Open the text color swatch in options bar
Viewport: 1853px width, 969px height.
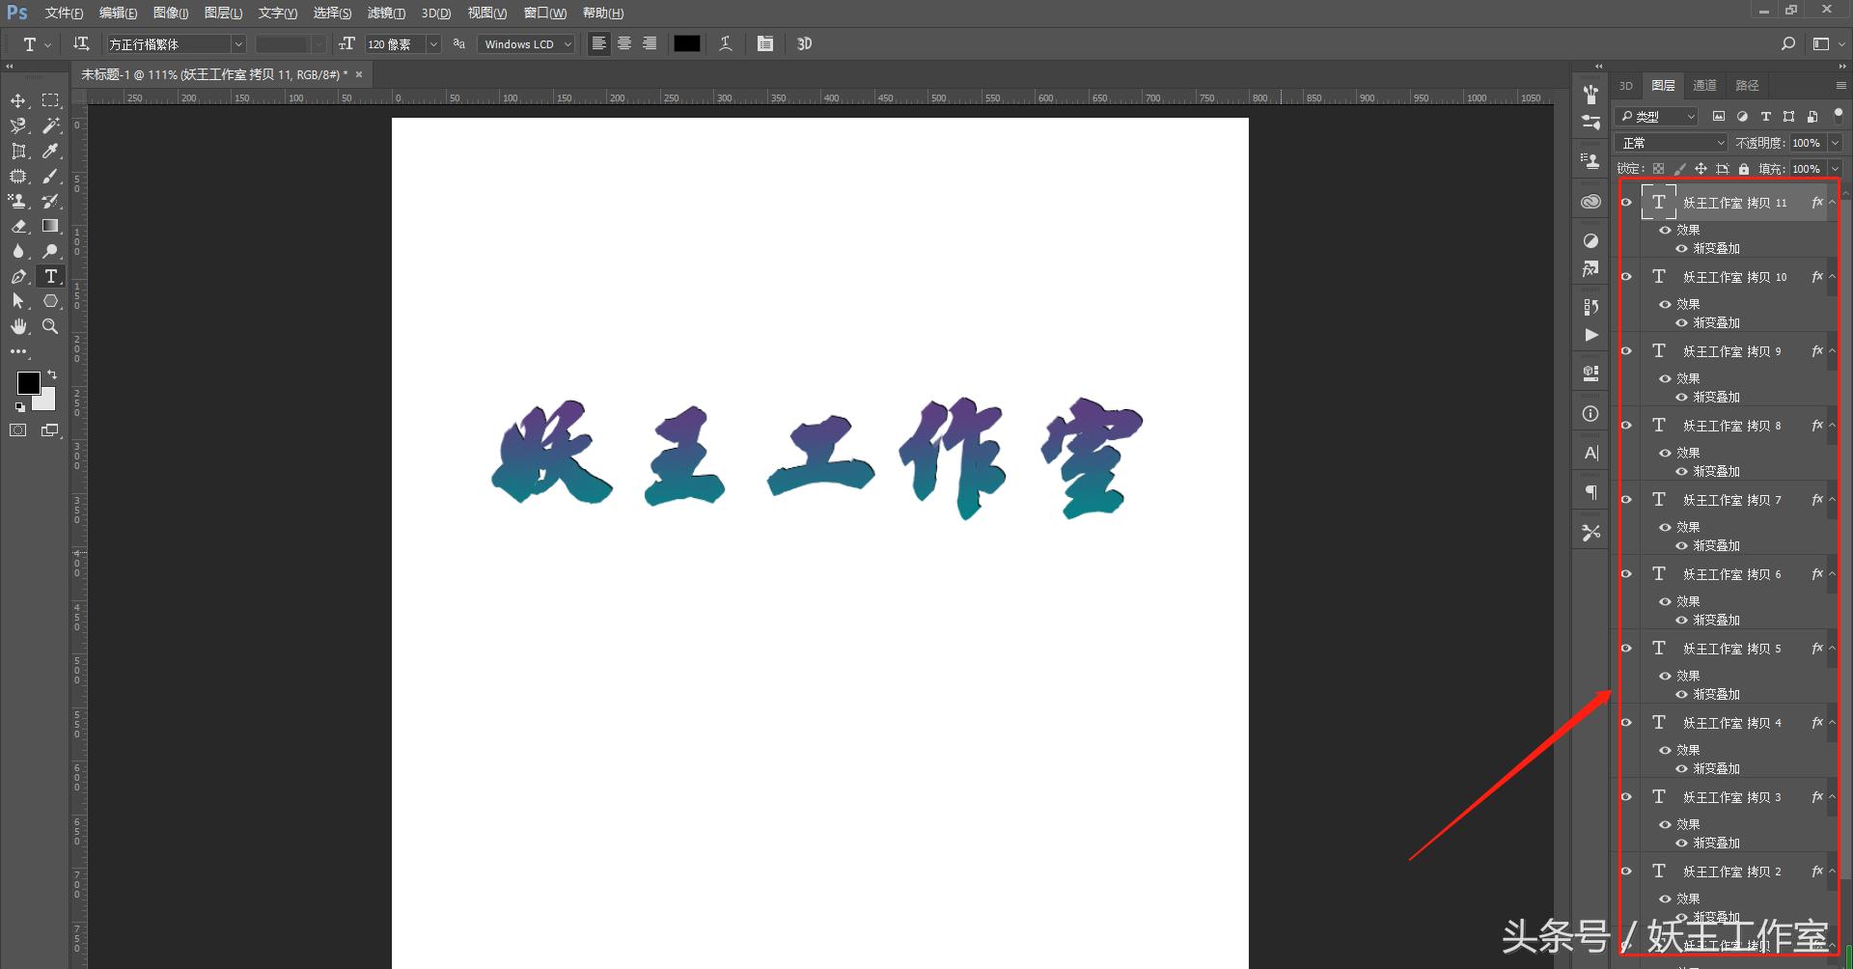tap(686, 43)
